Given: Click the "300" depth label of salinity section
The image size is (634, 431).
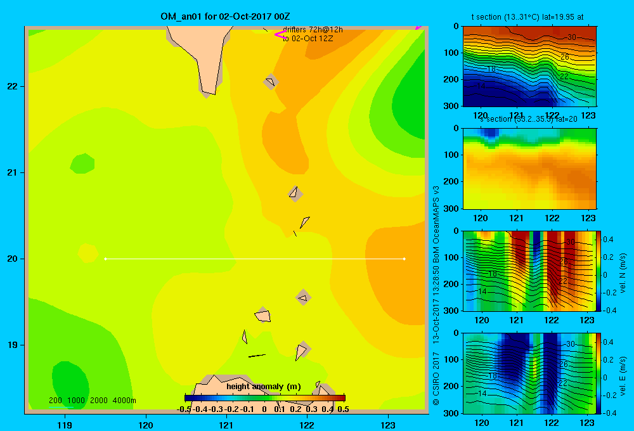Looking at the screenshot, I should (451, 209).
